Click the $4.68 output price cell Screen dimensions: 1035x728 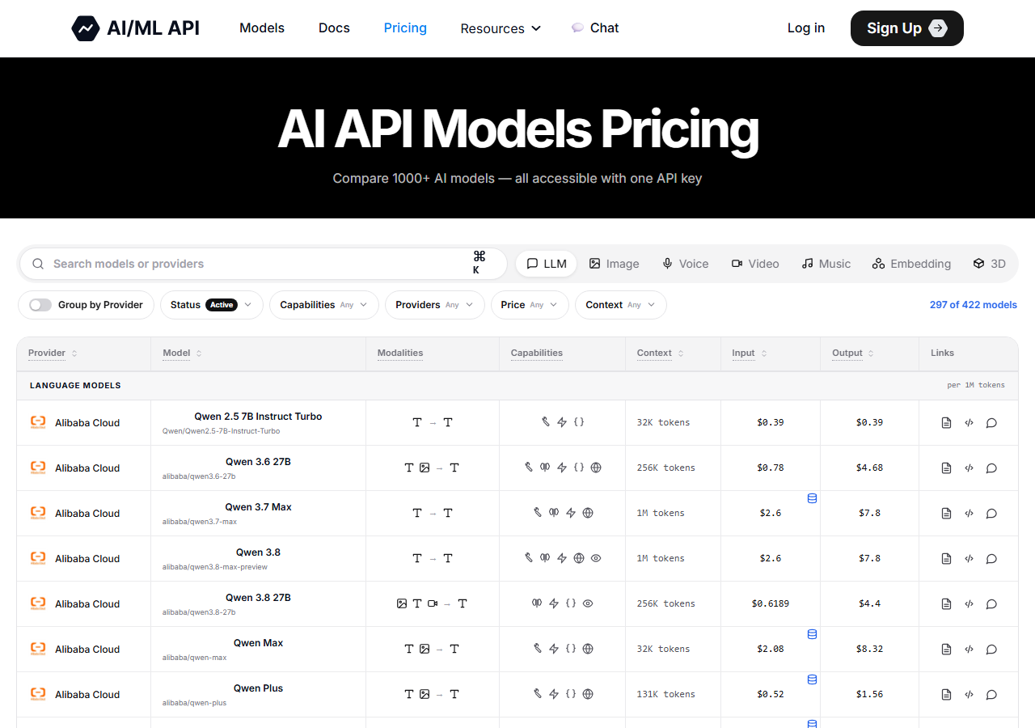pos(869,468)
